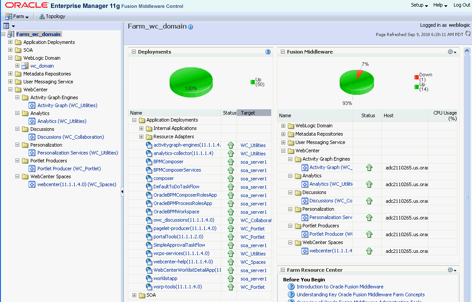Click help icon beside Introduction to Oracle Fusion Middleware
Image resolution: width=472 pixels, height=302 pixels.
[291, 287]
